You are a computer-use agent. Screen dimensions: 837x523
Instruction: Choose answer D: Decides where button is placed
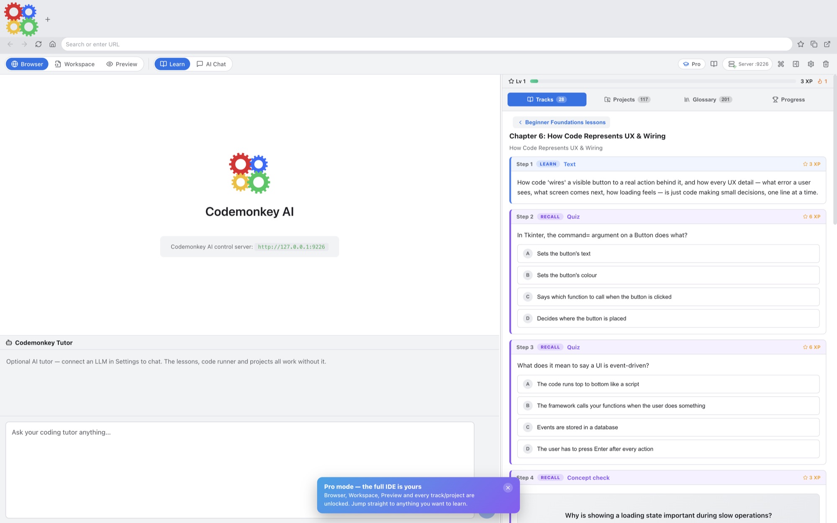[668, 319]
